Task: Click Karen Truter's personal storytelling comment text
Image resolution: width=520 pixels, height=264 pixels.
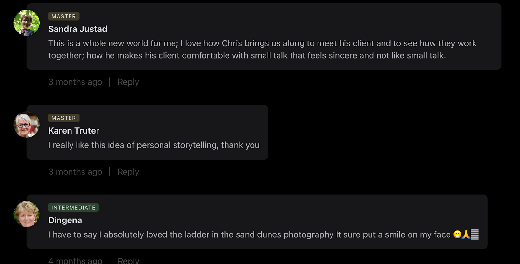Action: (154, 145)
